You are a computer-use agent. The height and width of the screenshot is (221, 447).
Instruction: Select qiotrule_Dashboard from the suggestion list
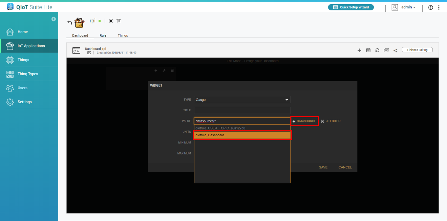(242, 135)
